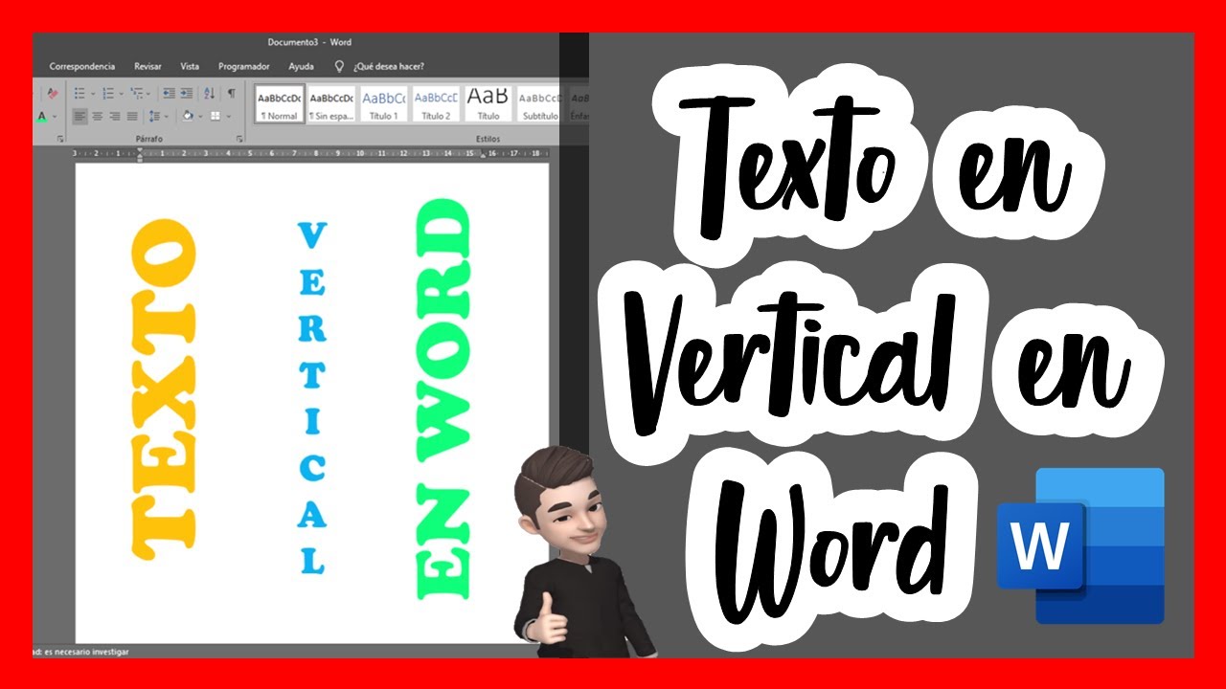Click the Sort A-Z icon

210,94
